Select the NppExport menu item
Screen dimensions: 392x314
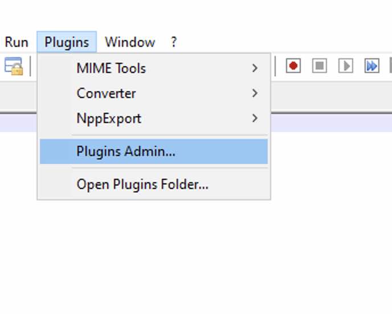[109, 118]
